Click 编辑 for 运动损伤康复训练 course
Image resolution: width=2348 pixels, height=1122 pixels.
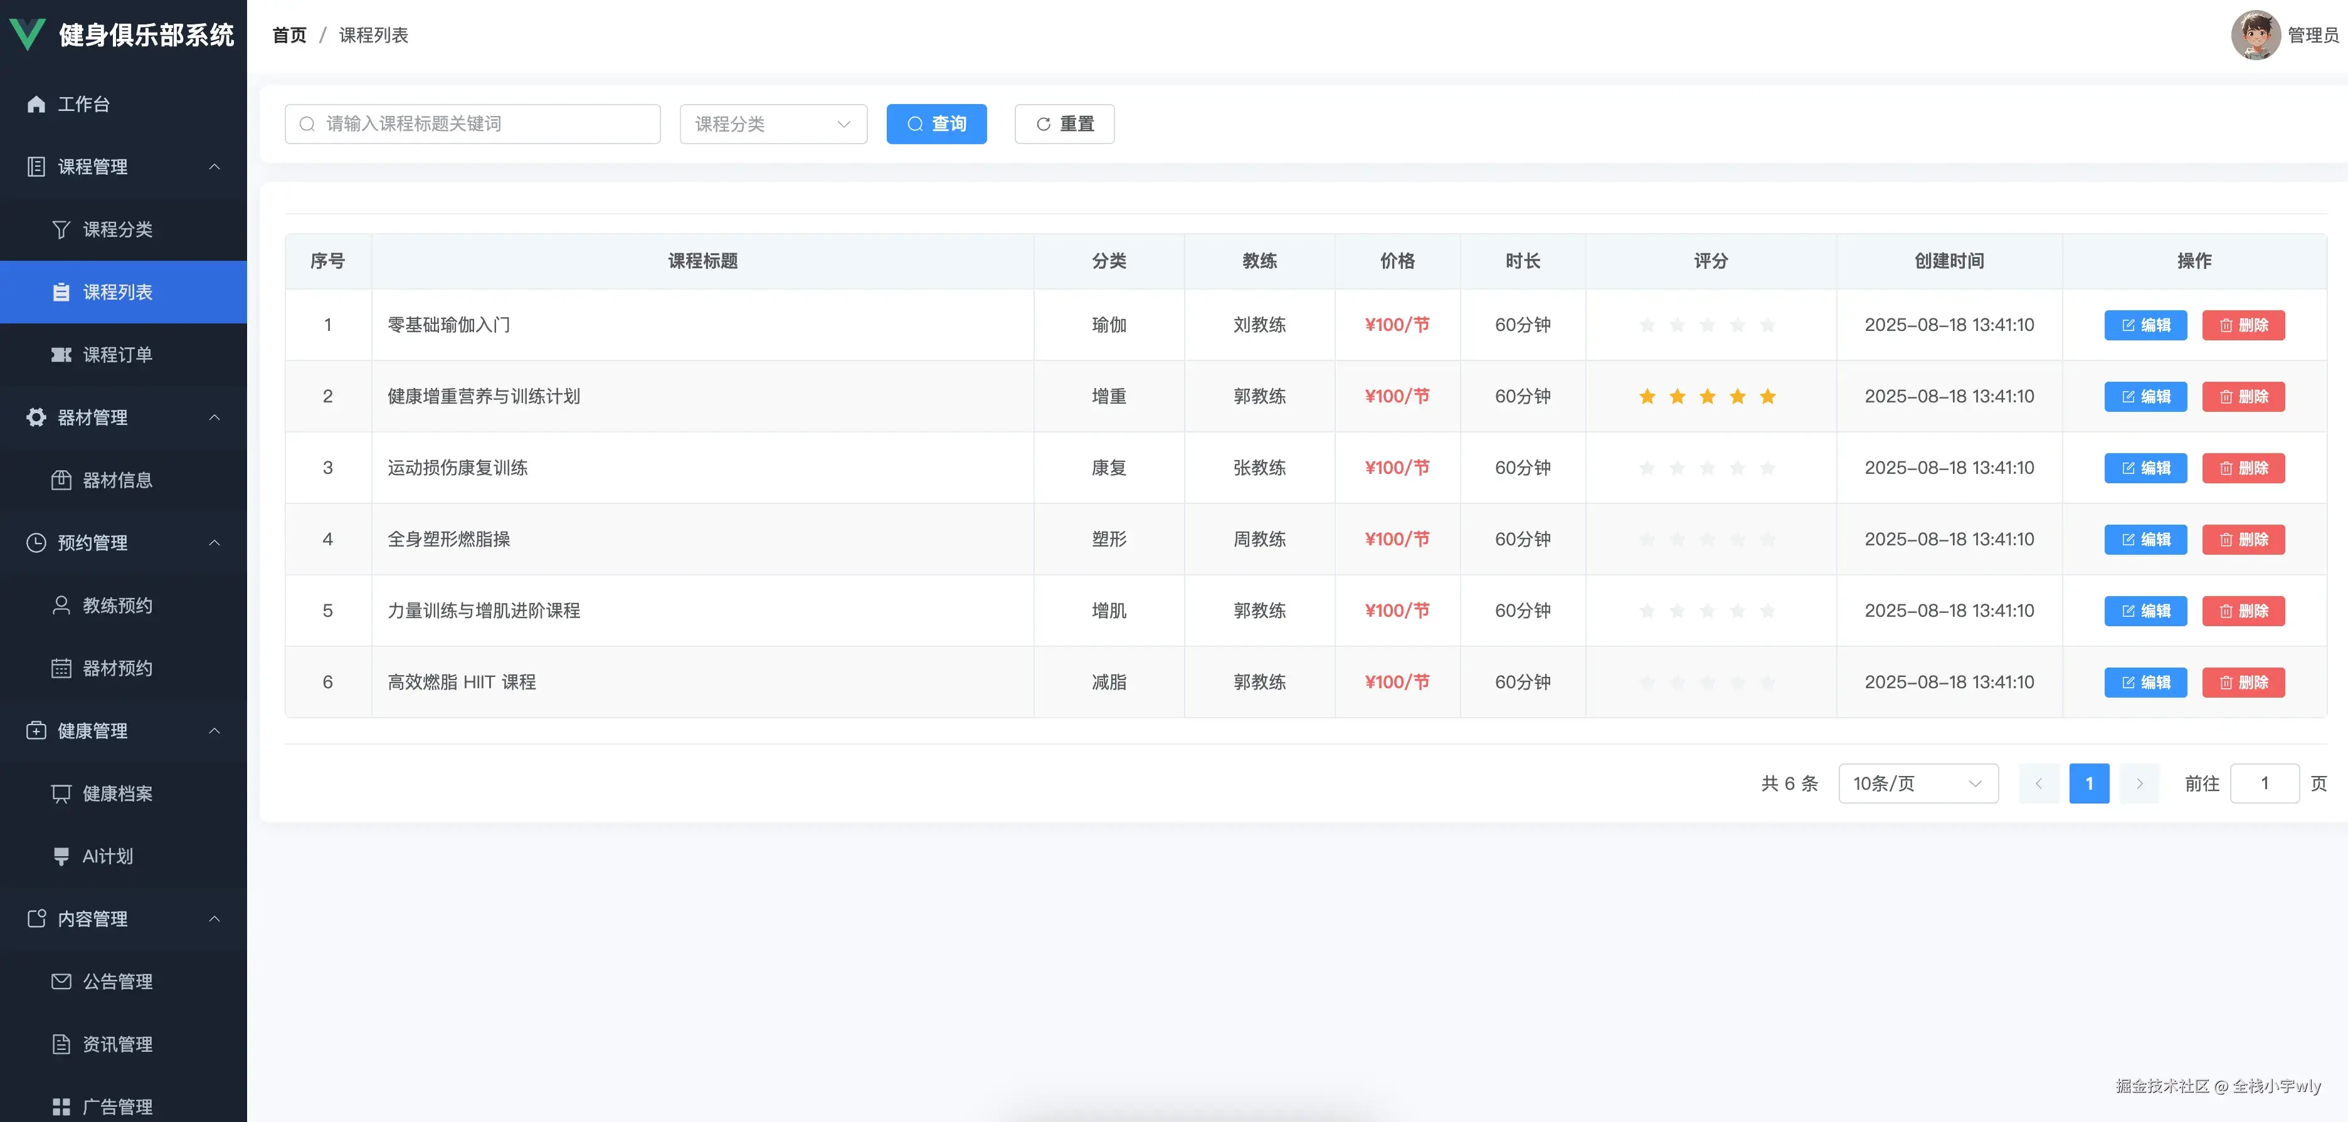tap(2145, 468)
